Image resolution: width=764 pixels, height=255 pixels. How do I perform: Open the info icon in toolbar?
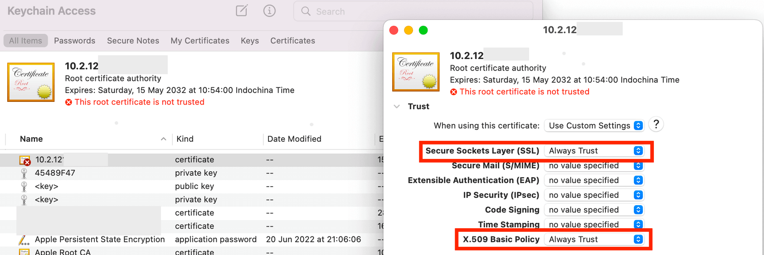click(269, 10)
